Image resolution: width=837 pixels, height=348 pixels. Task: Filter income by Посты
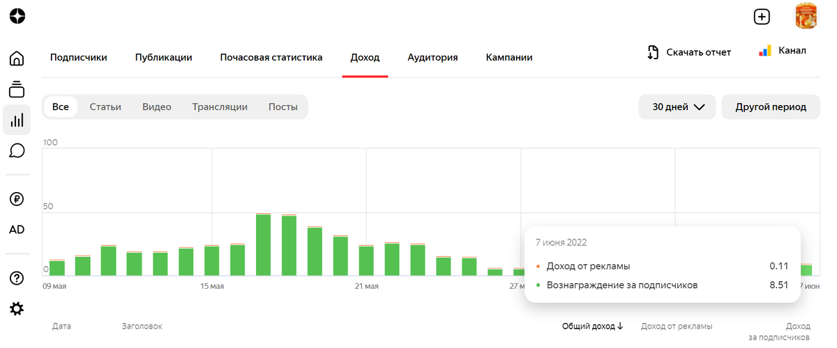(283, 107)
